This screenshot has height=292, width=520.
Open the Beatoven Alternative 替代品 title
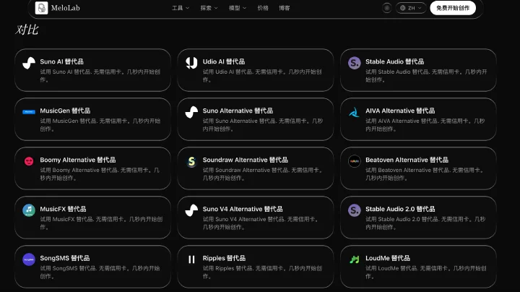point(407,160)
